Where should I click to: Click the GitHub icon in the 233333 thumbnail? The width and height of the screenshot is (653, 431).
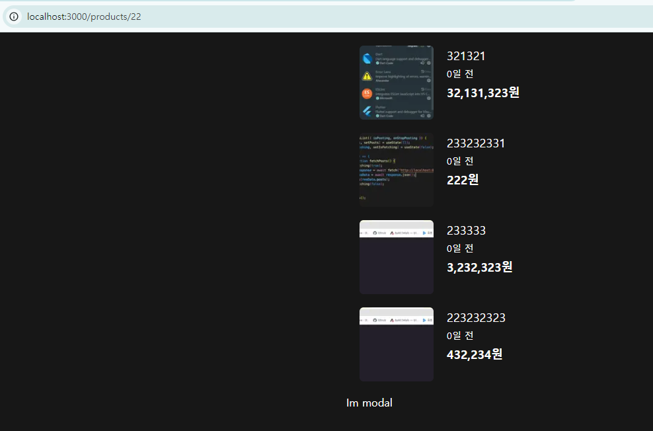coord(375,233)
